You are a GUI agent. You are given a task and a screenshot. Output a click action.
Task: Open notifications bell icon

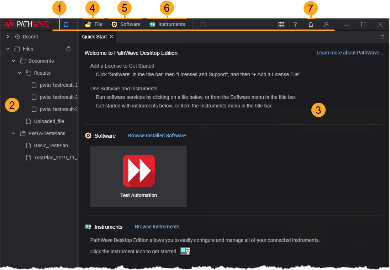point(311,25)
